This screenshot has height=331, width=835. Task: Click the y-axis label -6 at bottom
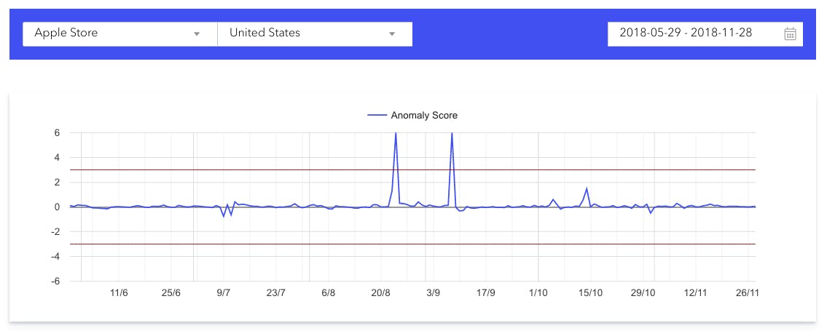55,281
